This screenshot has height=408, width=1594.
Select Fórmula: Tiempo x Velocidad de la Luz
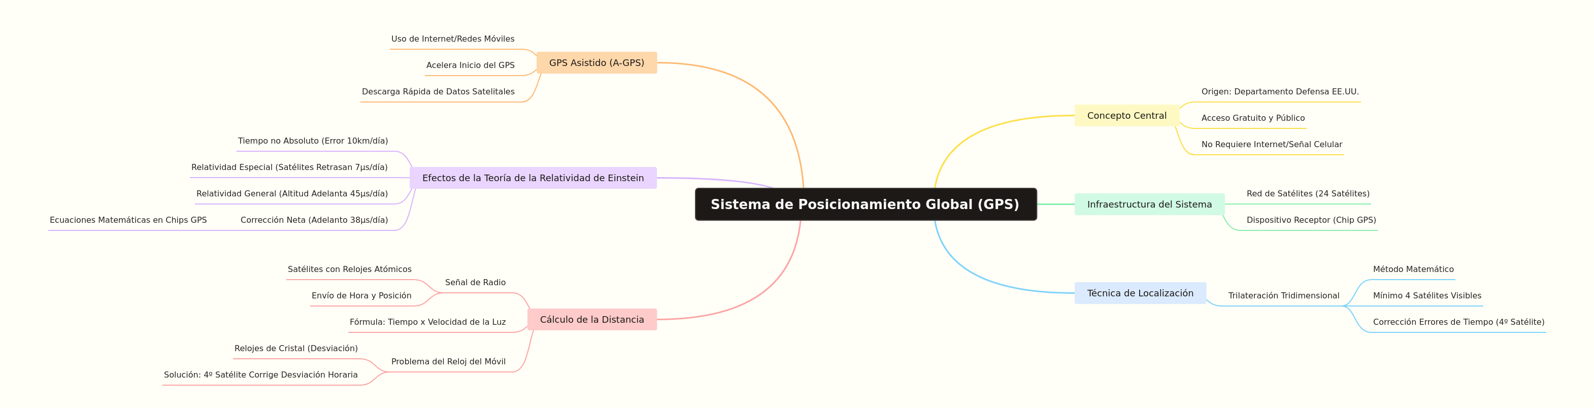427,322
